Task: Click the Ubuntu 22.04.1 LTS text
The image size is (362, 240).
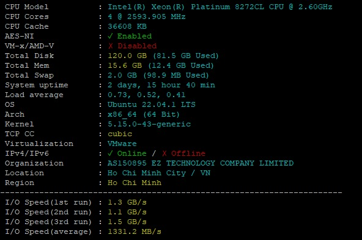Action: click(152, 104)
